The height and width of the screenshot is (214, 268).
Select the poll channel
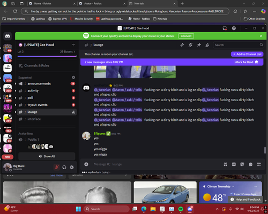pyautogui.click(x=47, y=98)
